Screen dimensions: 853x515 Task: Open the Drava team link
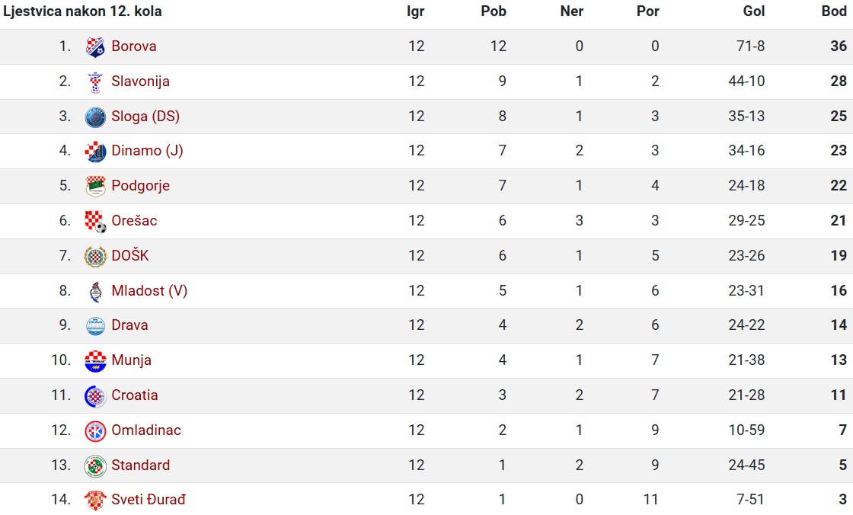pos(129,325)
